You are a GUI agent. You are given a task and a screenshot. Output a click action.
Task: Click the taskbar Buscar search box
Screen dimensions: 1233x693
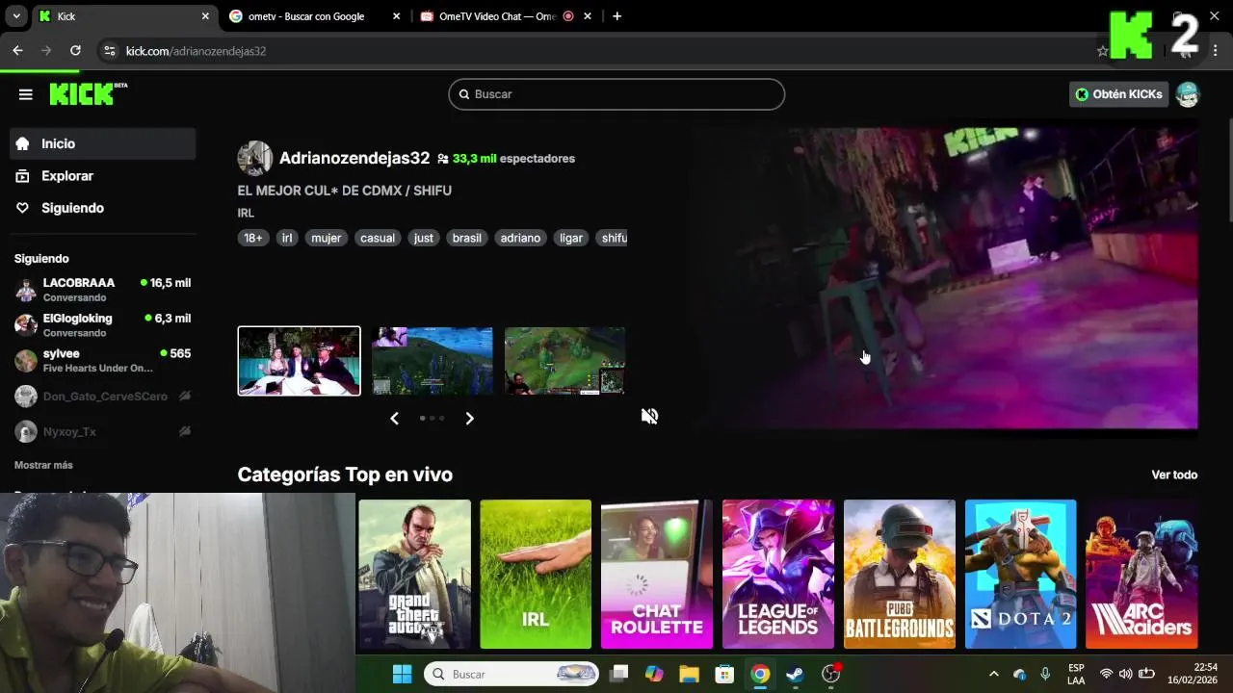[512, 674]
